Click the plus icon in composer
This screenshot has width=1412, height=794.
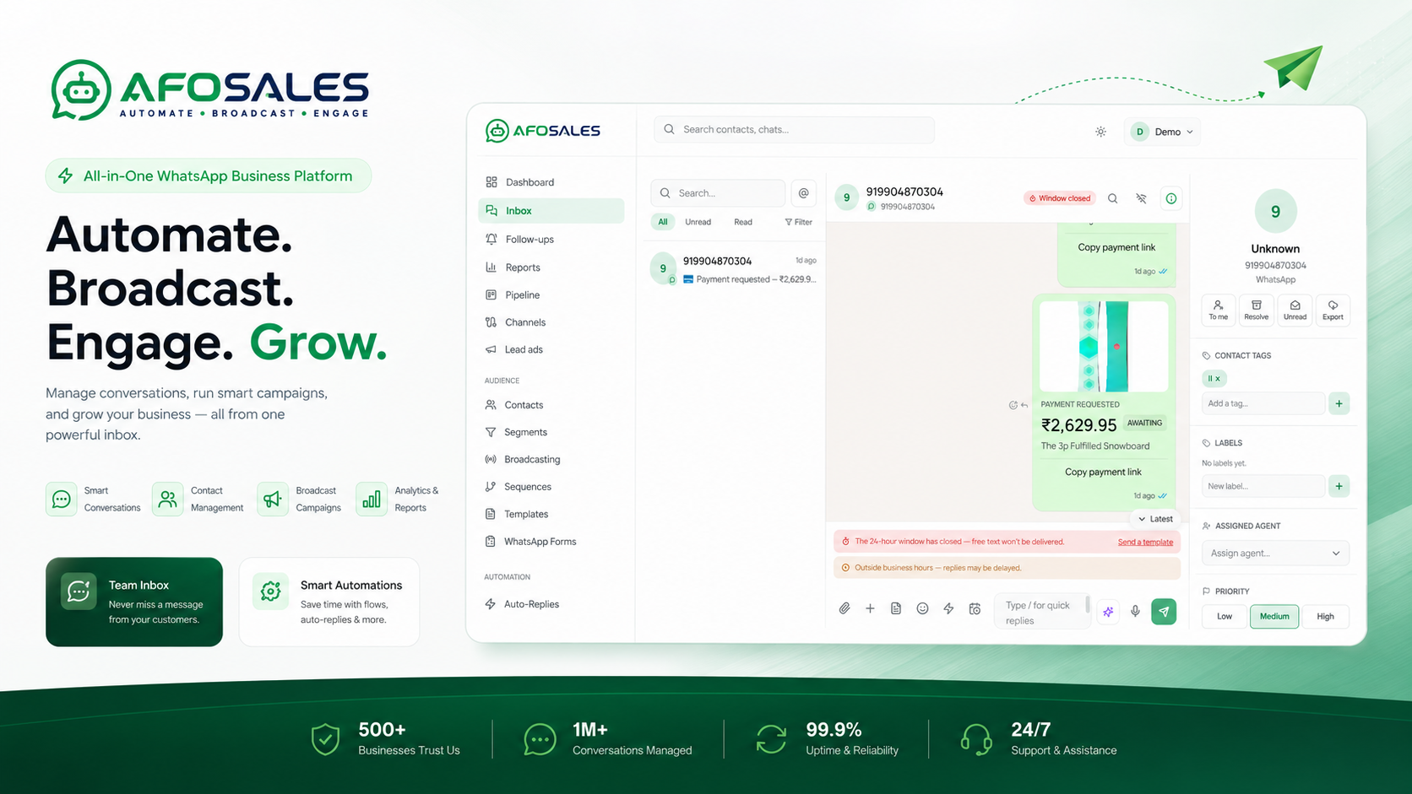(x=870, y=608)
